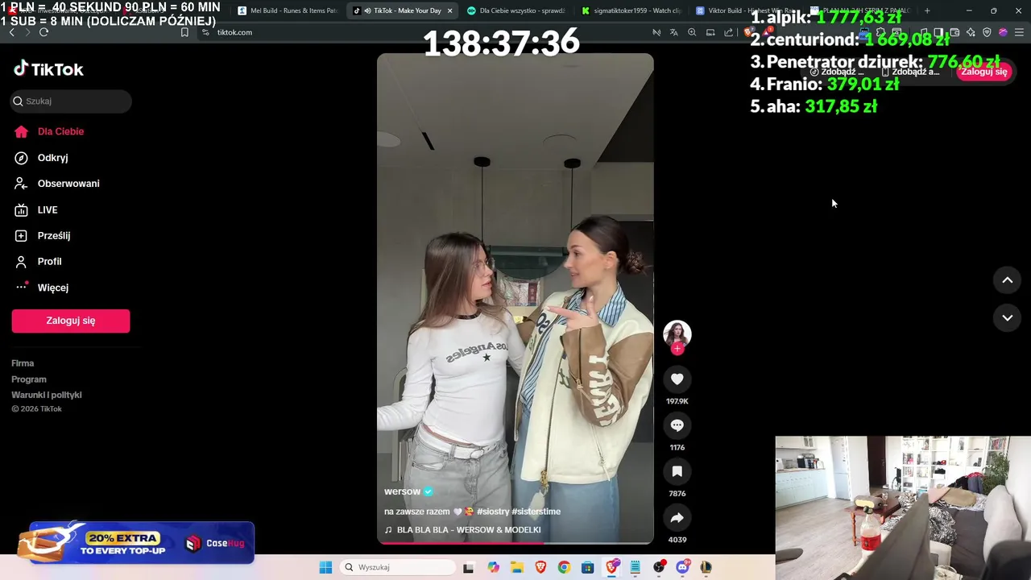Close the TikTok Make Your Day tab
This screenshot has height=580, width=1031.
click(x=449, y=10)
